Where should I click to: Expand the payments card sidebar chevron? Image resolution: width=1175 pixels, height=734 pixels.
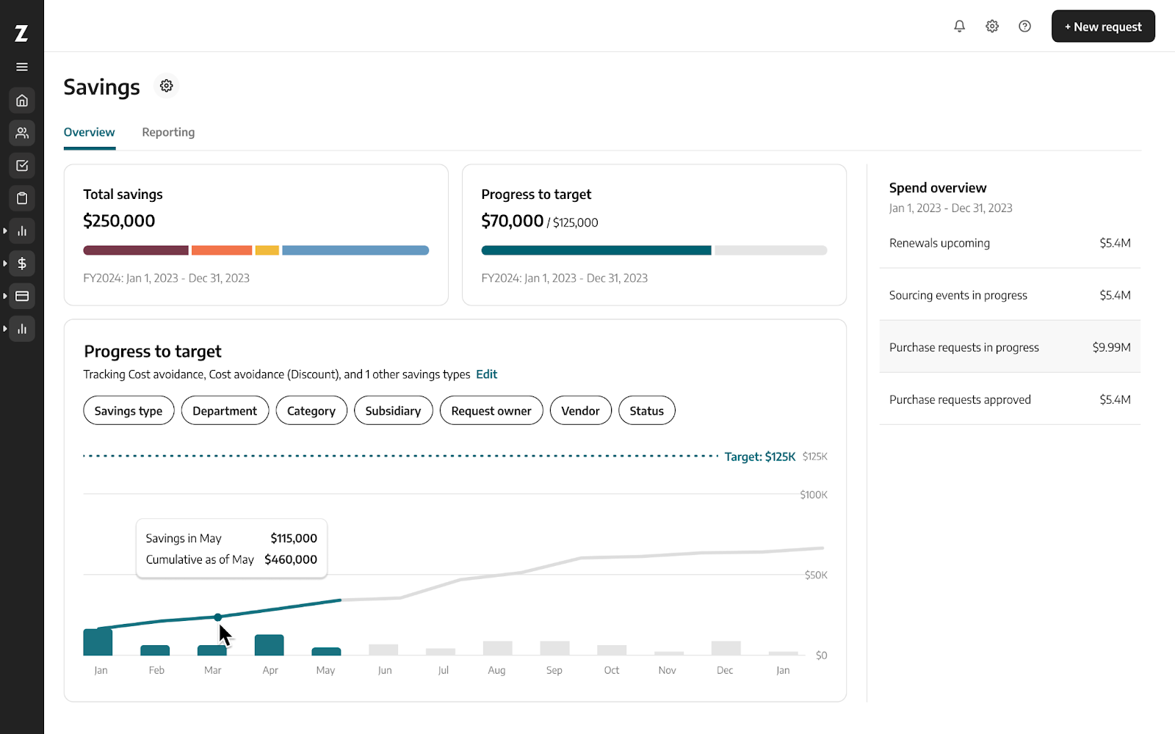(x=6, y=296)
